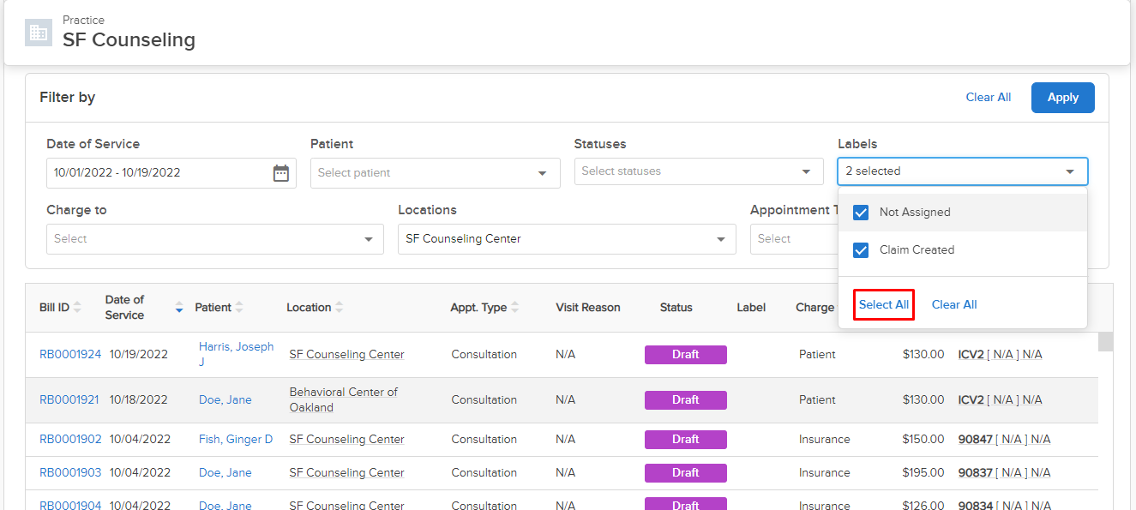Open bill RB0001902
Image resolution: width=1136 pixels, height=510 pixels.
pyautogui.click(x=70, y=440)
